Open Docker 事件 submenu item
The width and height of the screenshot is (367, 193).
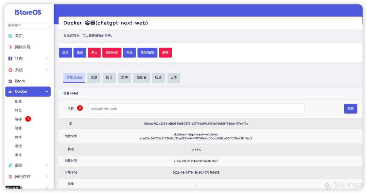[x=18, y=155]
